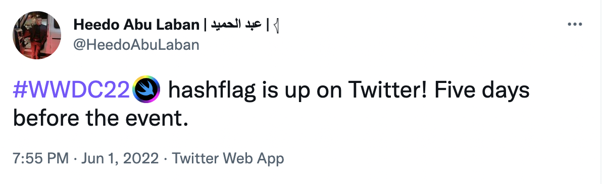The image size is (603, 184).
Task: Click the word Twitter in the tweet body
Action: [x=385, y=90]
